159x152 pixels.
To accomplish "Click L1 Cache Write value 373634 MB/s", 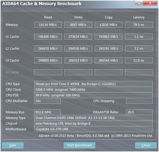I will tap(78, 37).
